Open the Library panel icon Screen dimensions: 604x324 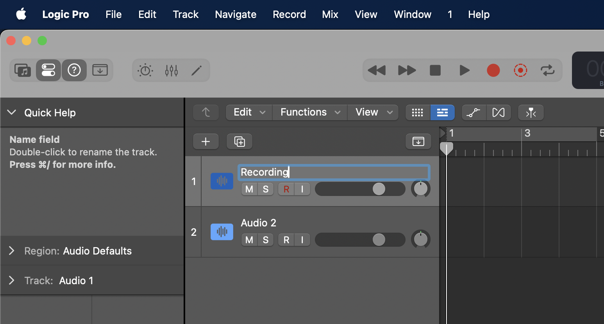coord(23,70)
